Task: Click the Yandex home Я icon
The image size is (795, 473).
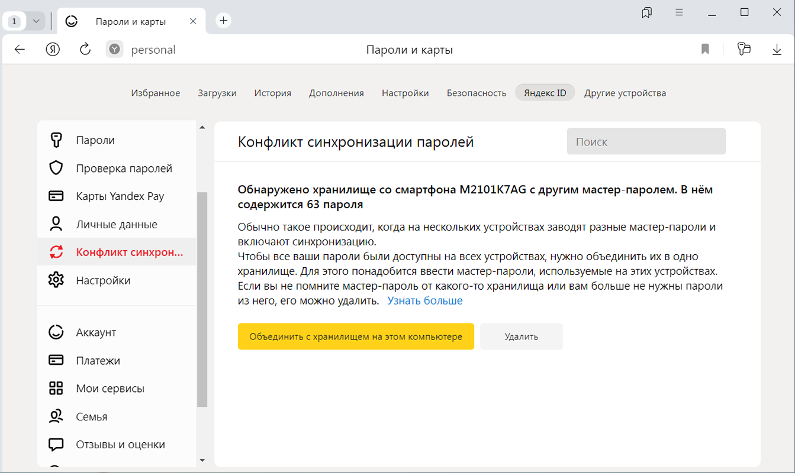Action: coord(53,50)
